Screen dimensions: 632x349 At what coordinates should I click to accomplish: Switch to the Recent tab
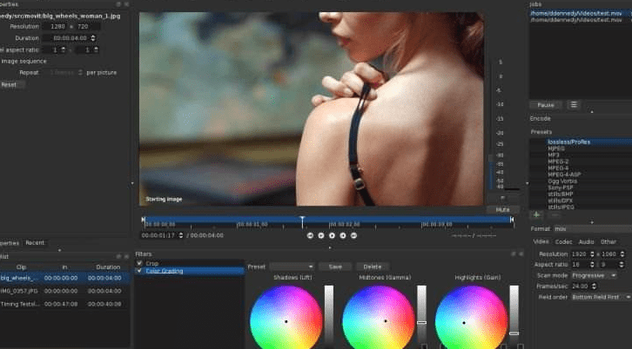pyautogui.click(x=35, y=243)
